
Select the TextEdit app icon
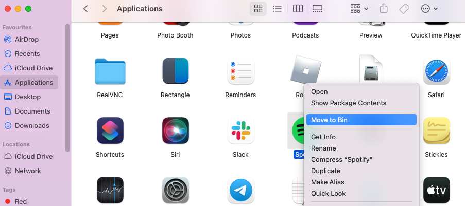pyautogui.click(x=299, y=191)
